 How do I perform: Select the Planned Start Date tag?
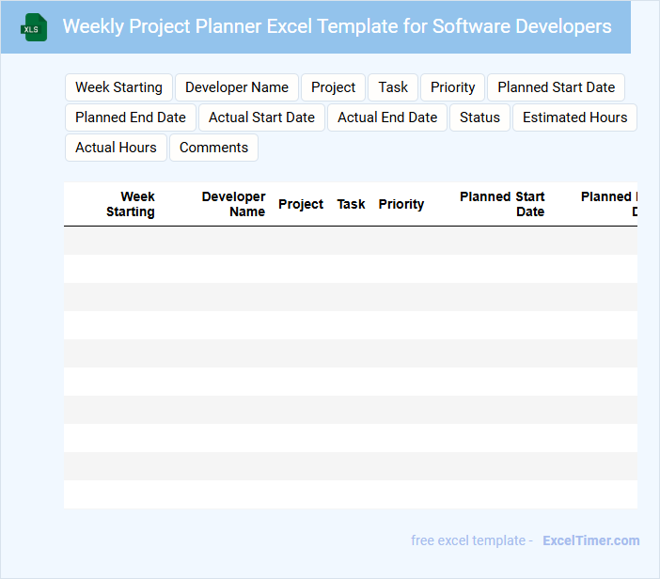[556, 87]
